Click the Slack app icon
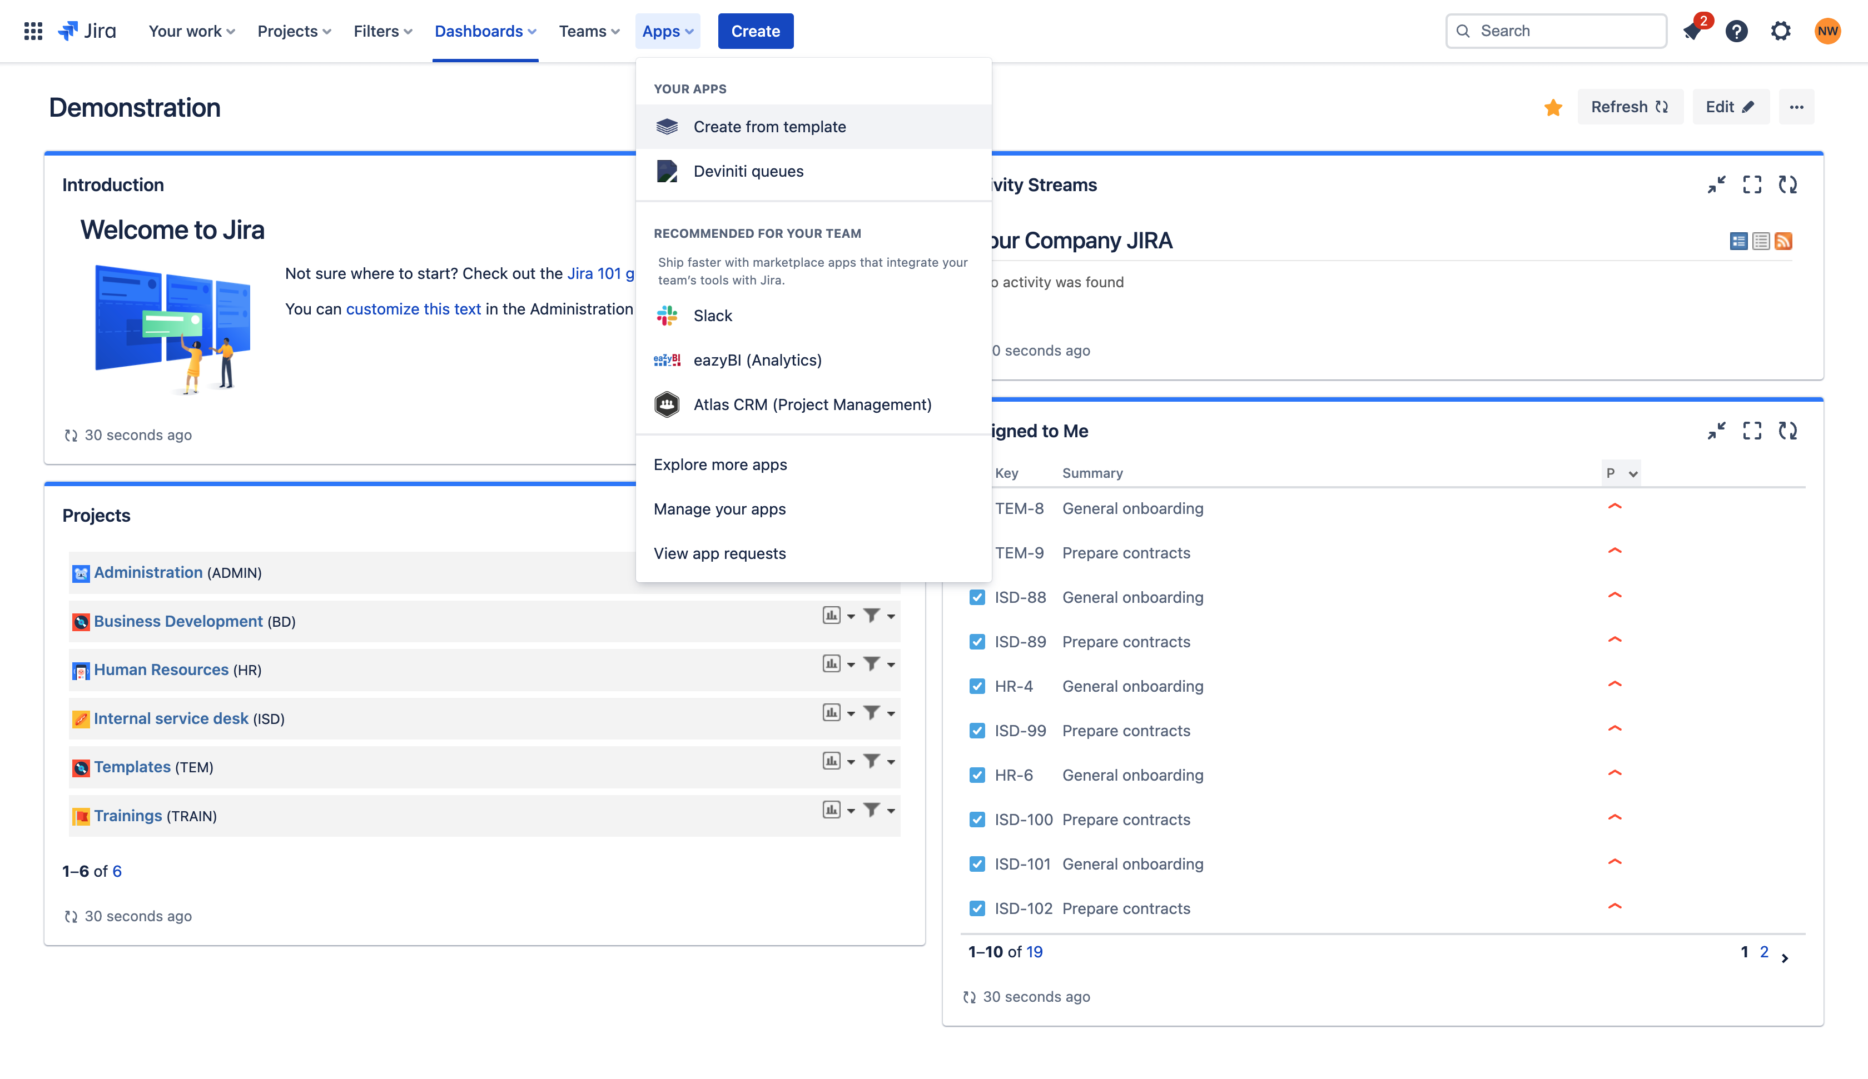Image resolution: width=1868 pixels, height=1079 pixels. tap(667, 316)
